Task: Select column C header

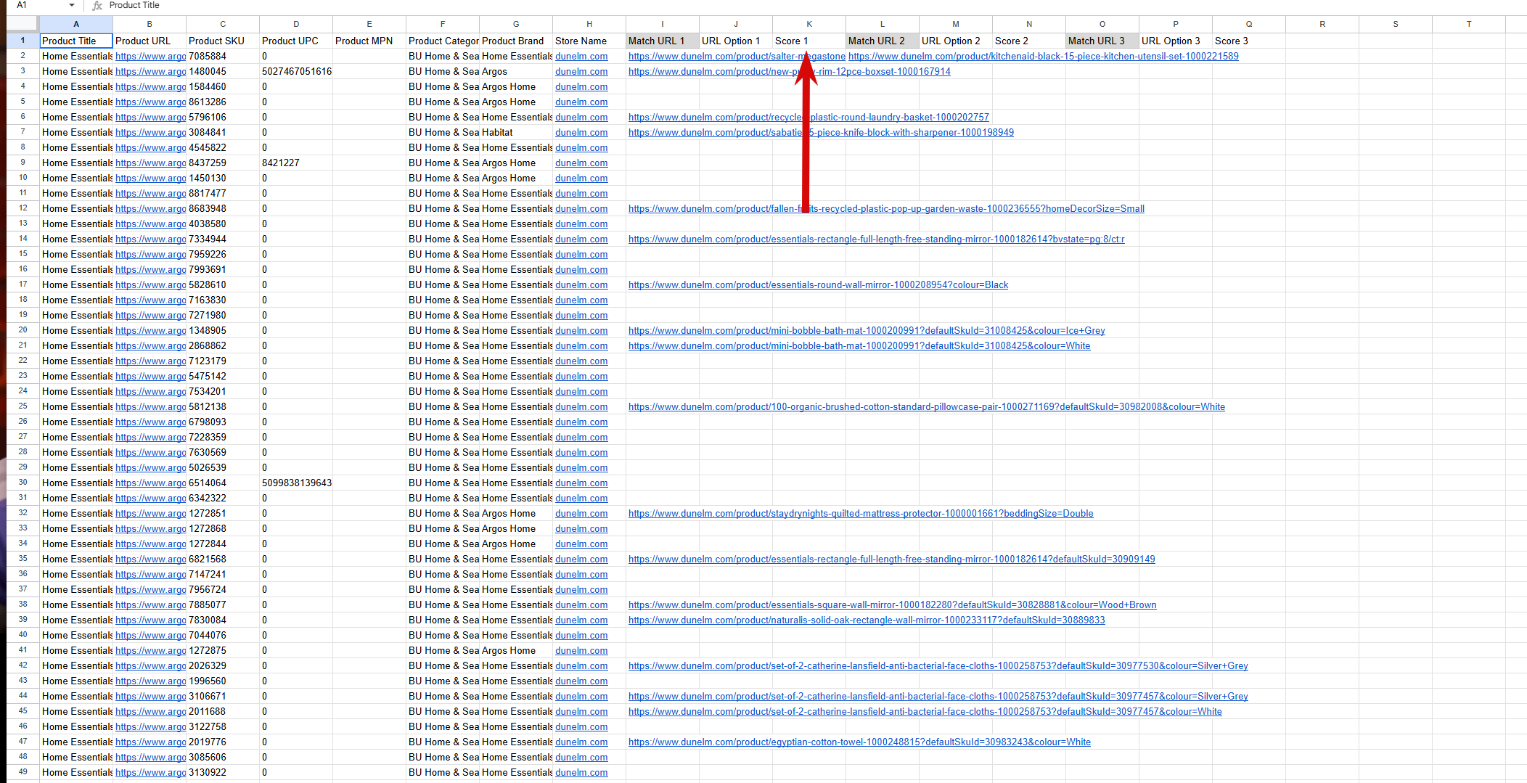Action: click(x=223, y=24)
